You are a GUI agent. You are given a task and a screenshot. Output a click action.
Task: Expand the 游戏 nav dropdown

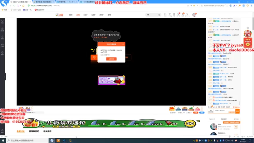(101, 15)
